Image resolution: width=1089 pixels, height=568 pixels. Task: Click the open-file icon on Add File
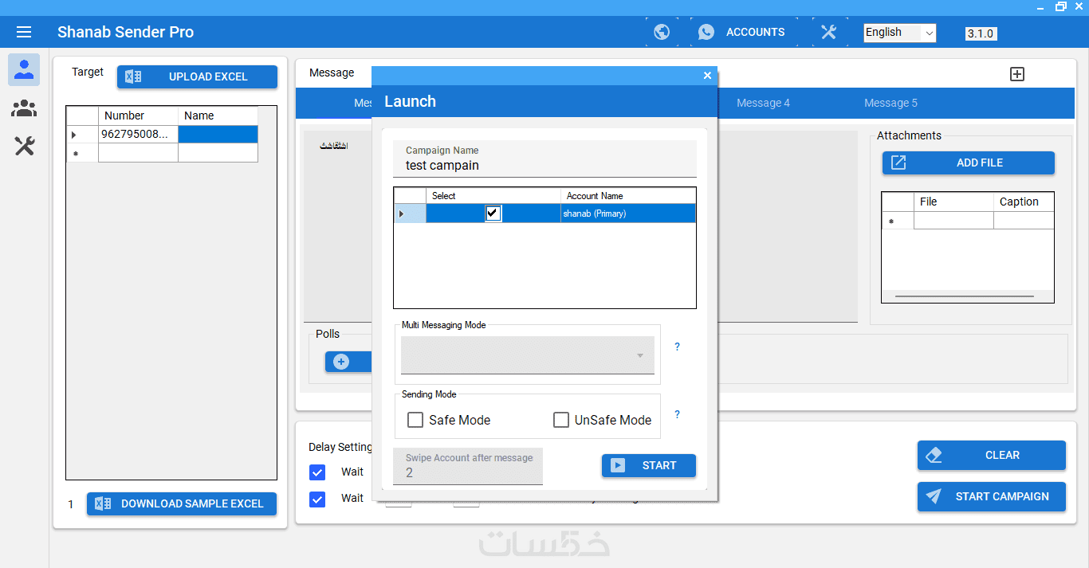point(898,163)
